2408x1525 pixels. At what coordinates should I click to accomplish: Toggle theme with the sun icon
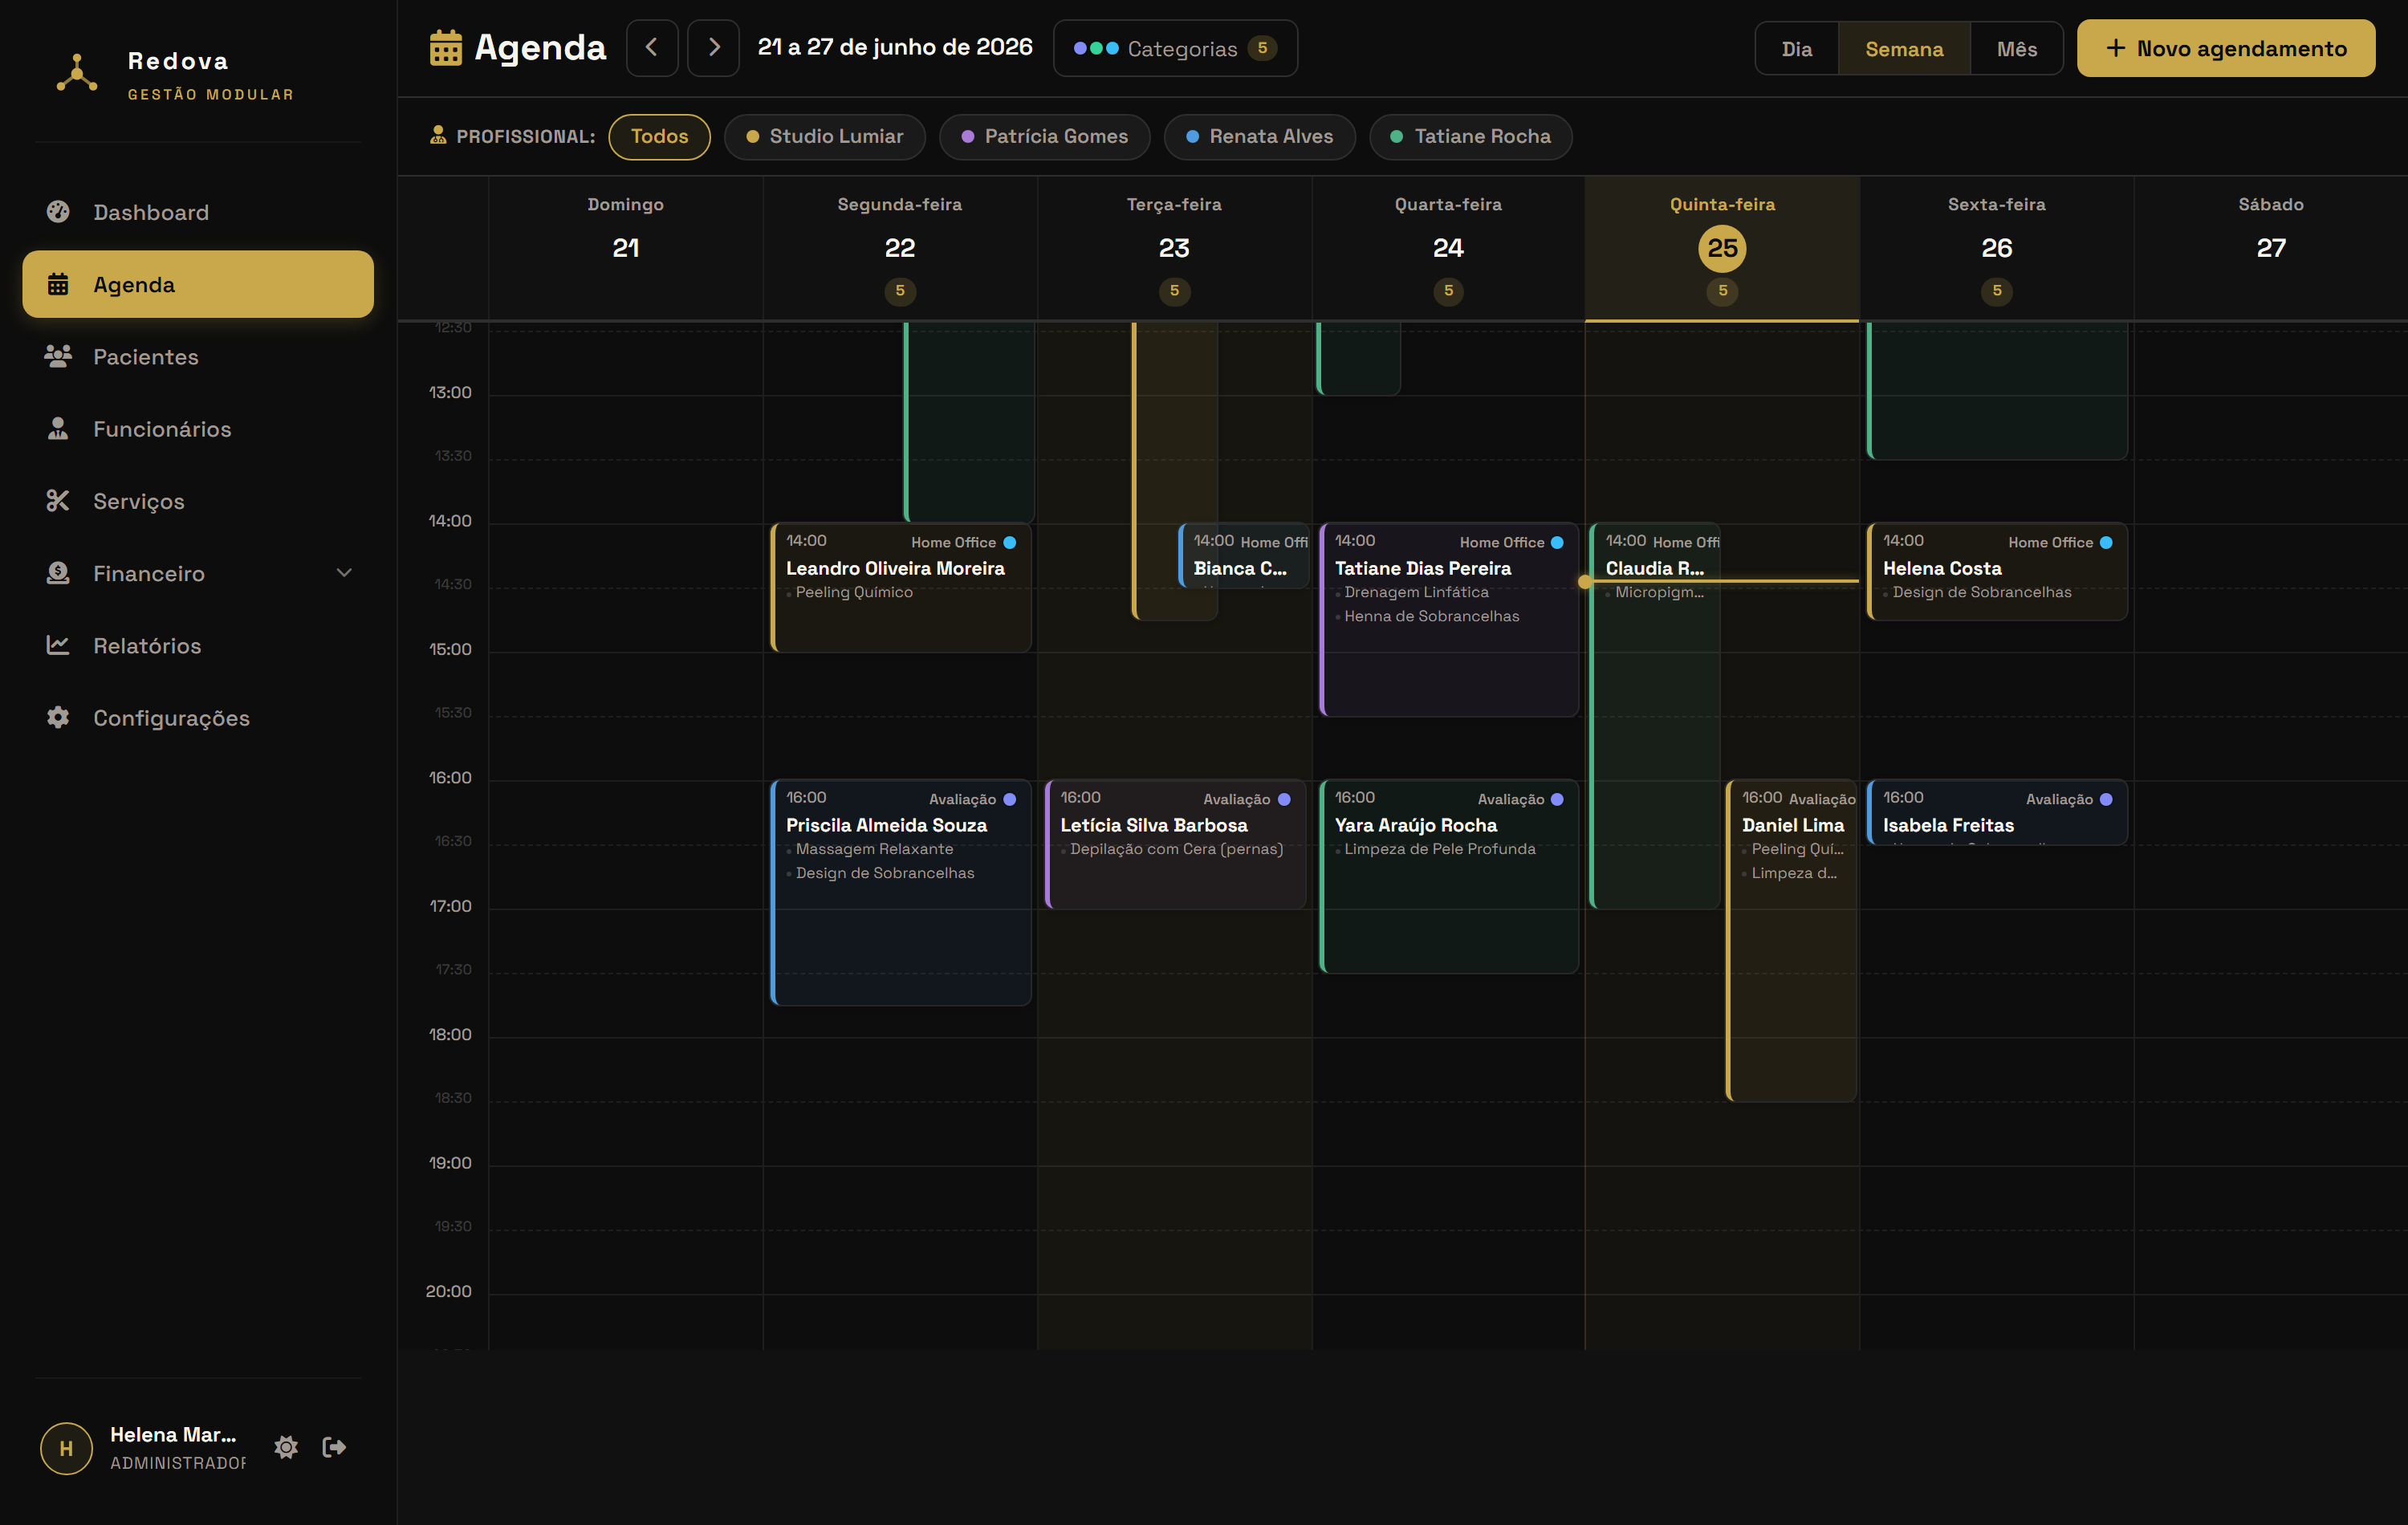[x=286, y=1447]
